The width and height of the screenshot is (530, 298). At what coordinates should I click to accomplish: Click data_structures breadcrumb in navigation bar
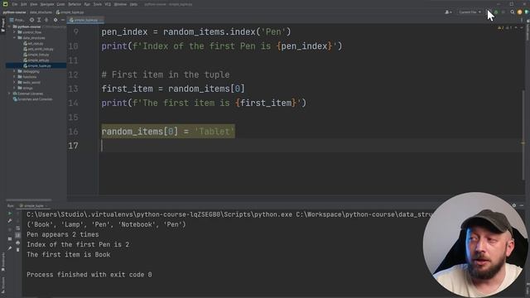(41, 12)
